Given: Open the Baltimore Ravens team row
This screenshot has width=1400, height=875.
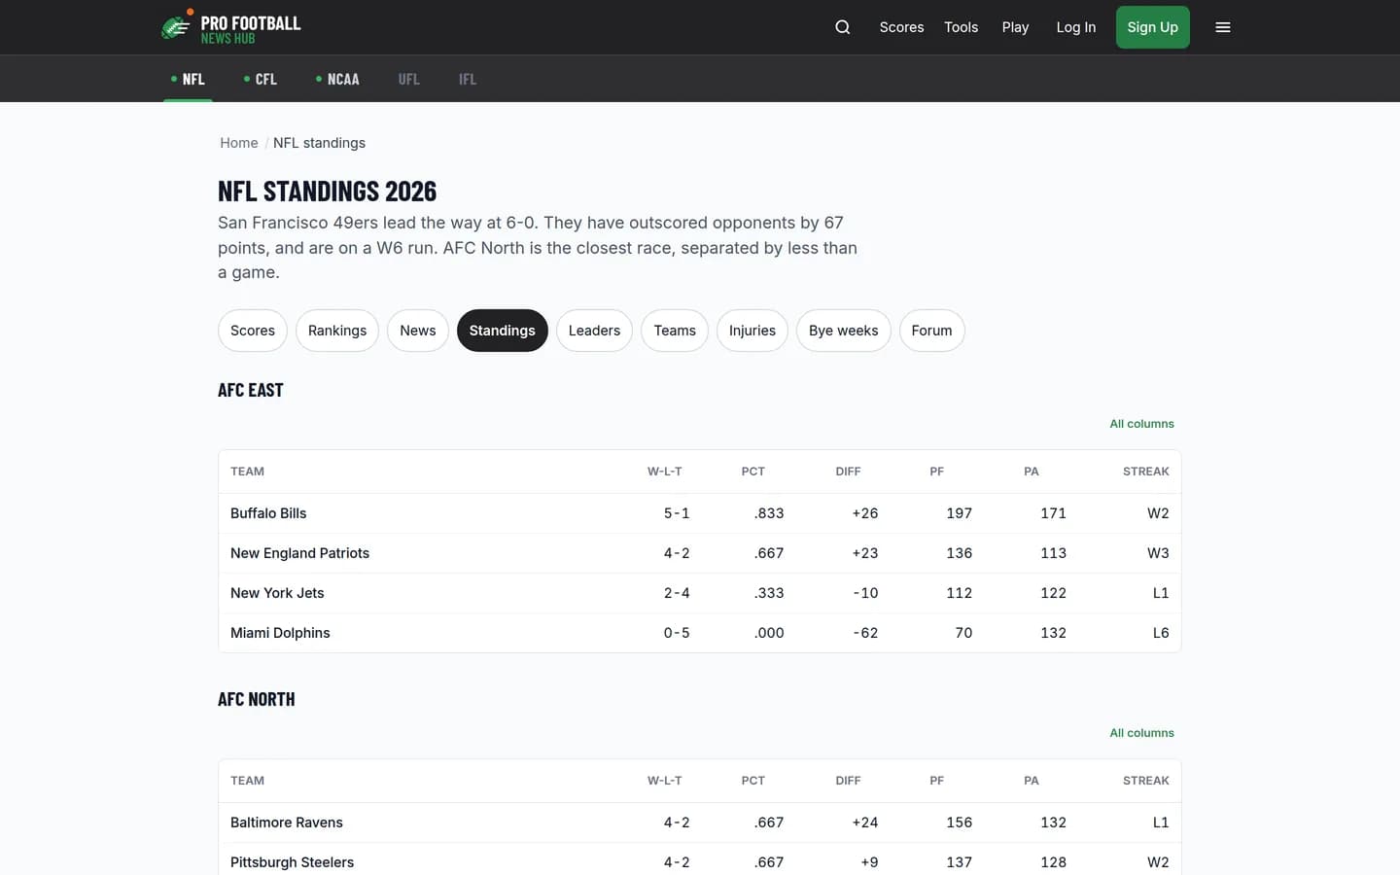Looking at the screenshot, I should 700,822.
